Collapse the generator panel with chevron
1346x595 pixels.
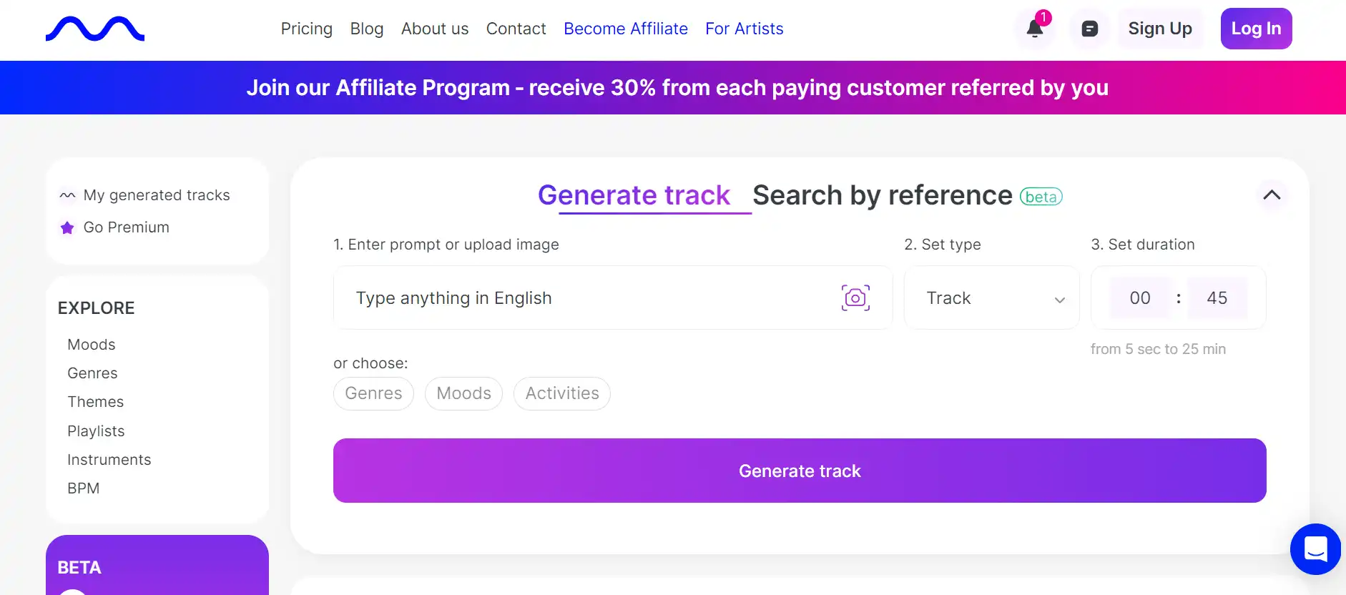[1272, 195]
